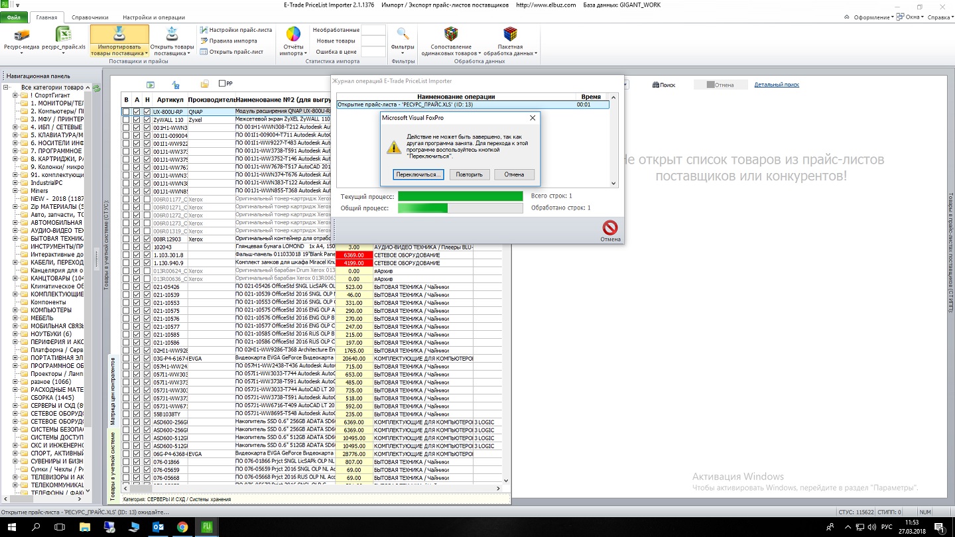Open Правила импорта

tap(228, 40)
